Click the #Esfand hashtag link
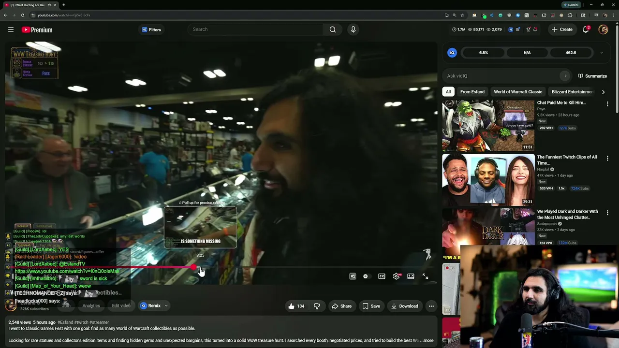Viewport: 619px width, 348px height. pyautogui.click(x=65, y=322)
